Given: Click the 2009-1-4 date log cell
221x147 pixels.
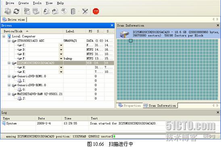Looking at the screenshot, I should (x=44, y=123).
